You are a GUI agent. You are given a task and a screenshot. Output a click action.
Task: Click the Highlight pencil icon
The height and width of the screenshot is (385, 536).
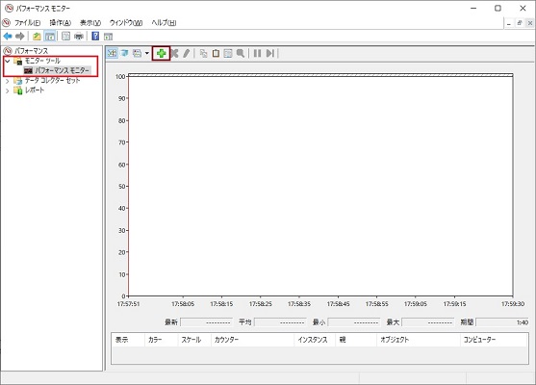pos(187,53)
